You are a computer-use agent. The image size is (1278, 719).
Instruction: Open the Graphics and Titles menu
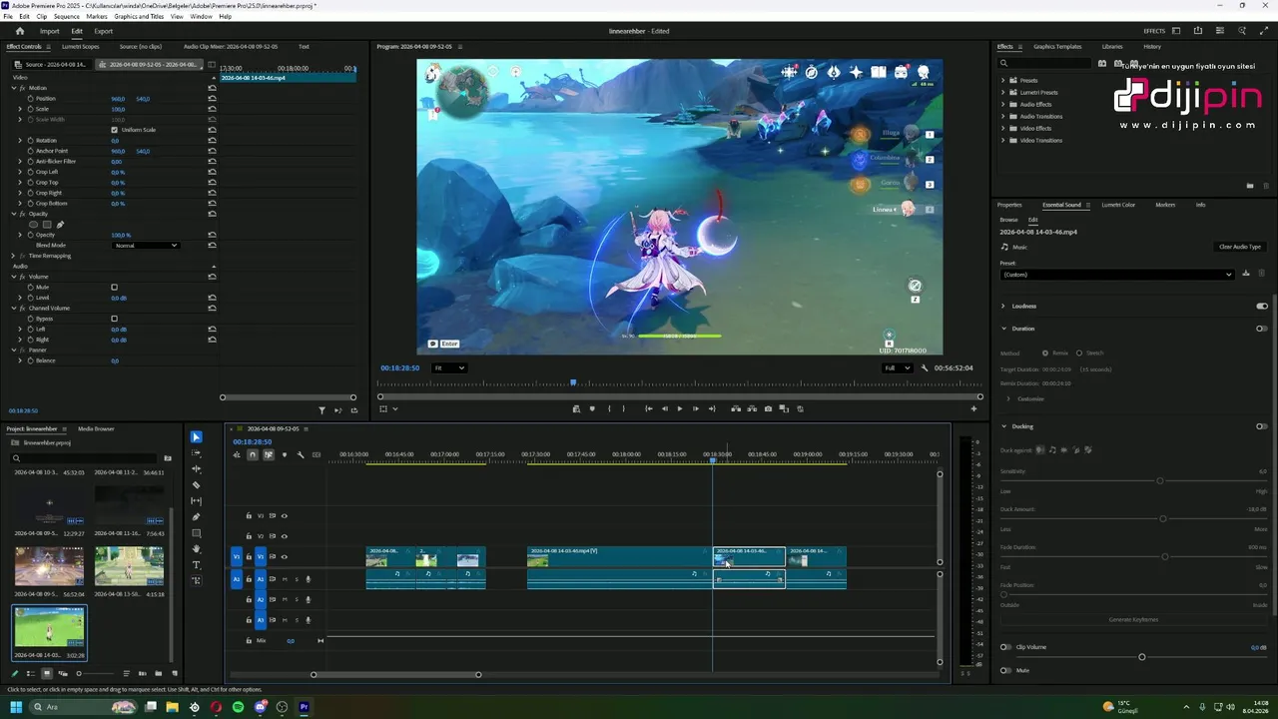tap(139, 17)
